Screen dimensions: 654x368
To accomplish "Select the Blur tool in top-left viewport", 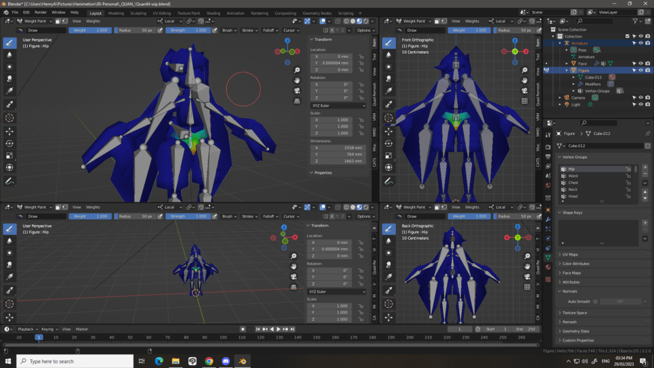I will [10, 55].
